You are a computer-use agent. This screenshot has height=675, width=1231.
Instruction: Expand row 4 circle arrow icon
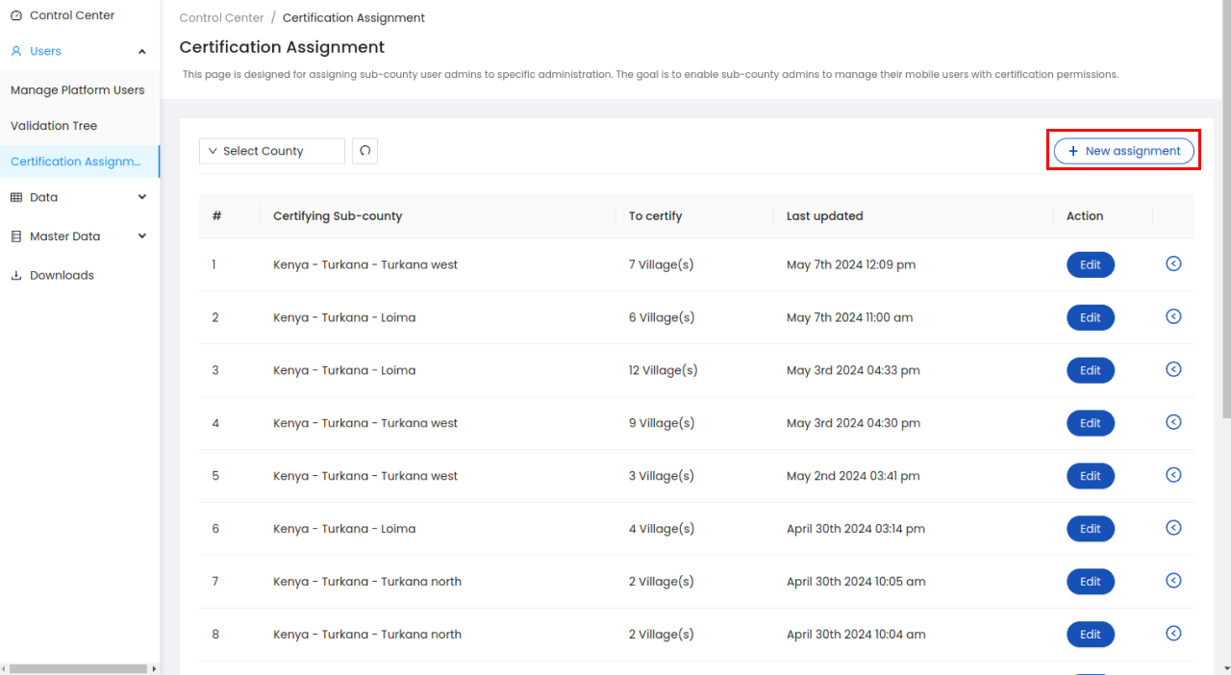[x=1173, y=422]
